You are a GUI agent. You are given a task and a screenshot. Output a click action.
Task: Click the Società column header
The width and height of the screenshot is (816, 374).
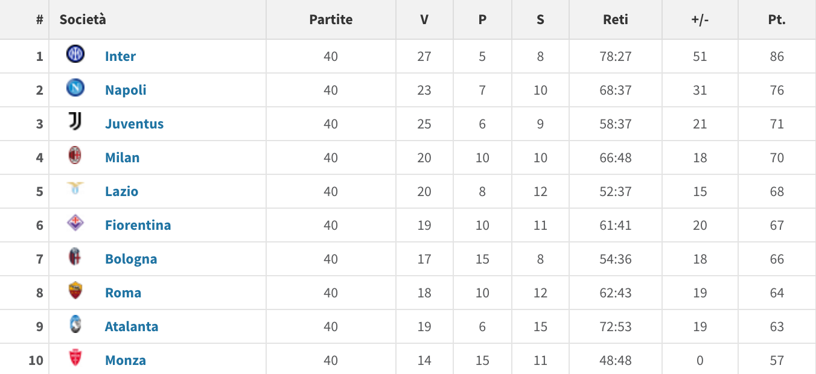pyautogui.click(x=83, y=19)
